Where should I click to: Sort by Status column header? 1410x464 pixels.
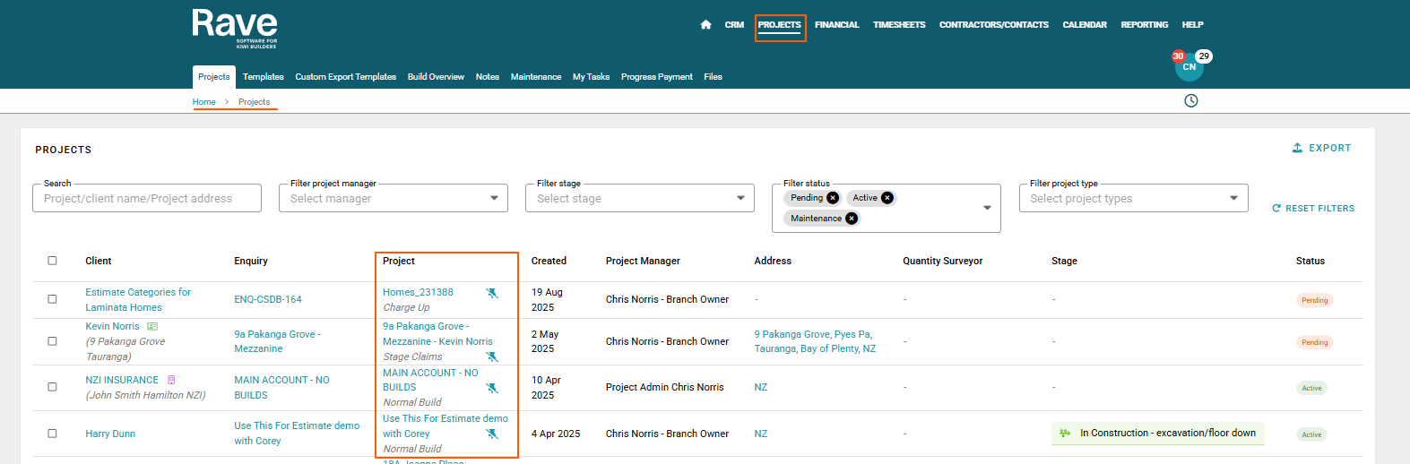1311,261
